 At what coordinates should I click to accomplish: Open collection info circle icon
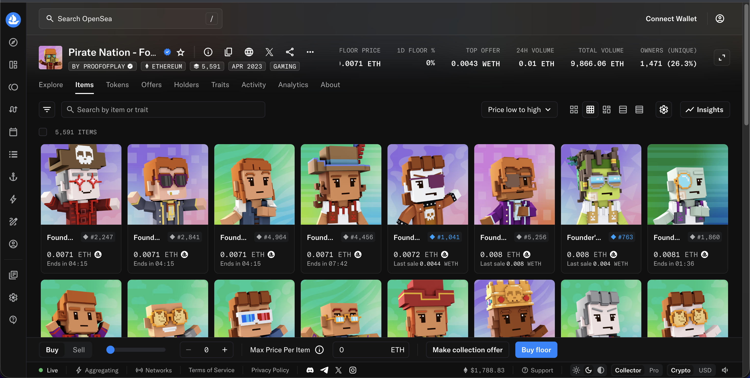coord(208,52)
